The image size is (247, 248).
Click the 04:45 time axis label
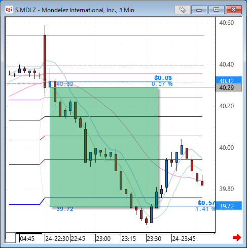[27, 239]
